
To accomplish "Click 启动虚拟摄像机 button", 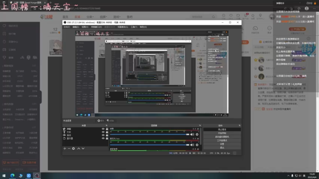I will point(222,137).
